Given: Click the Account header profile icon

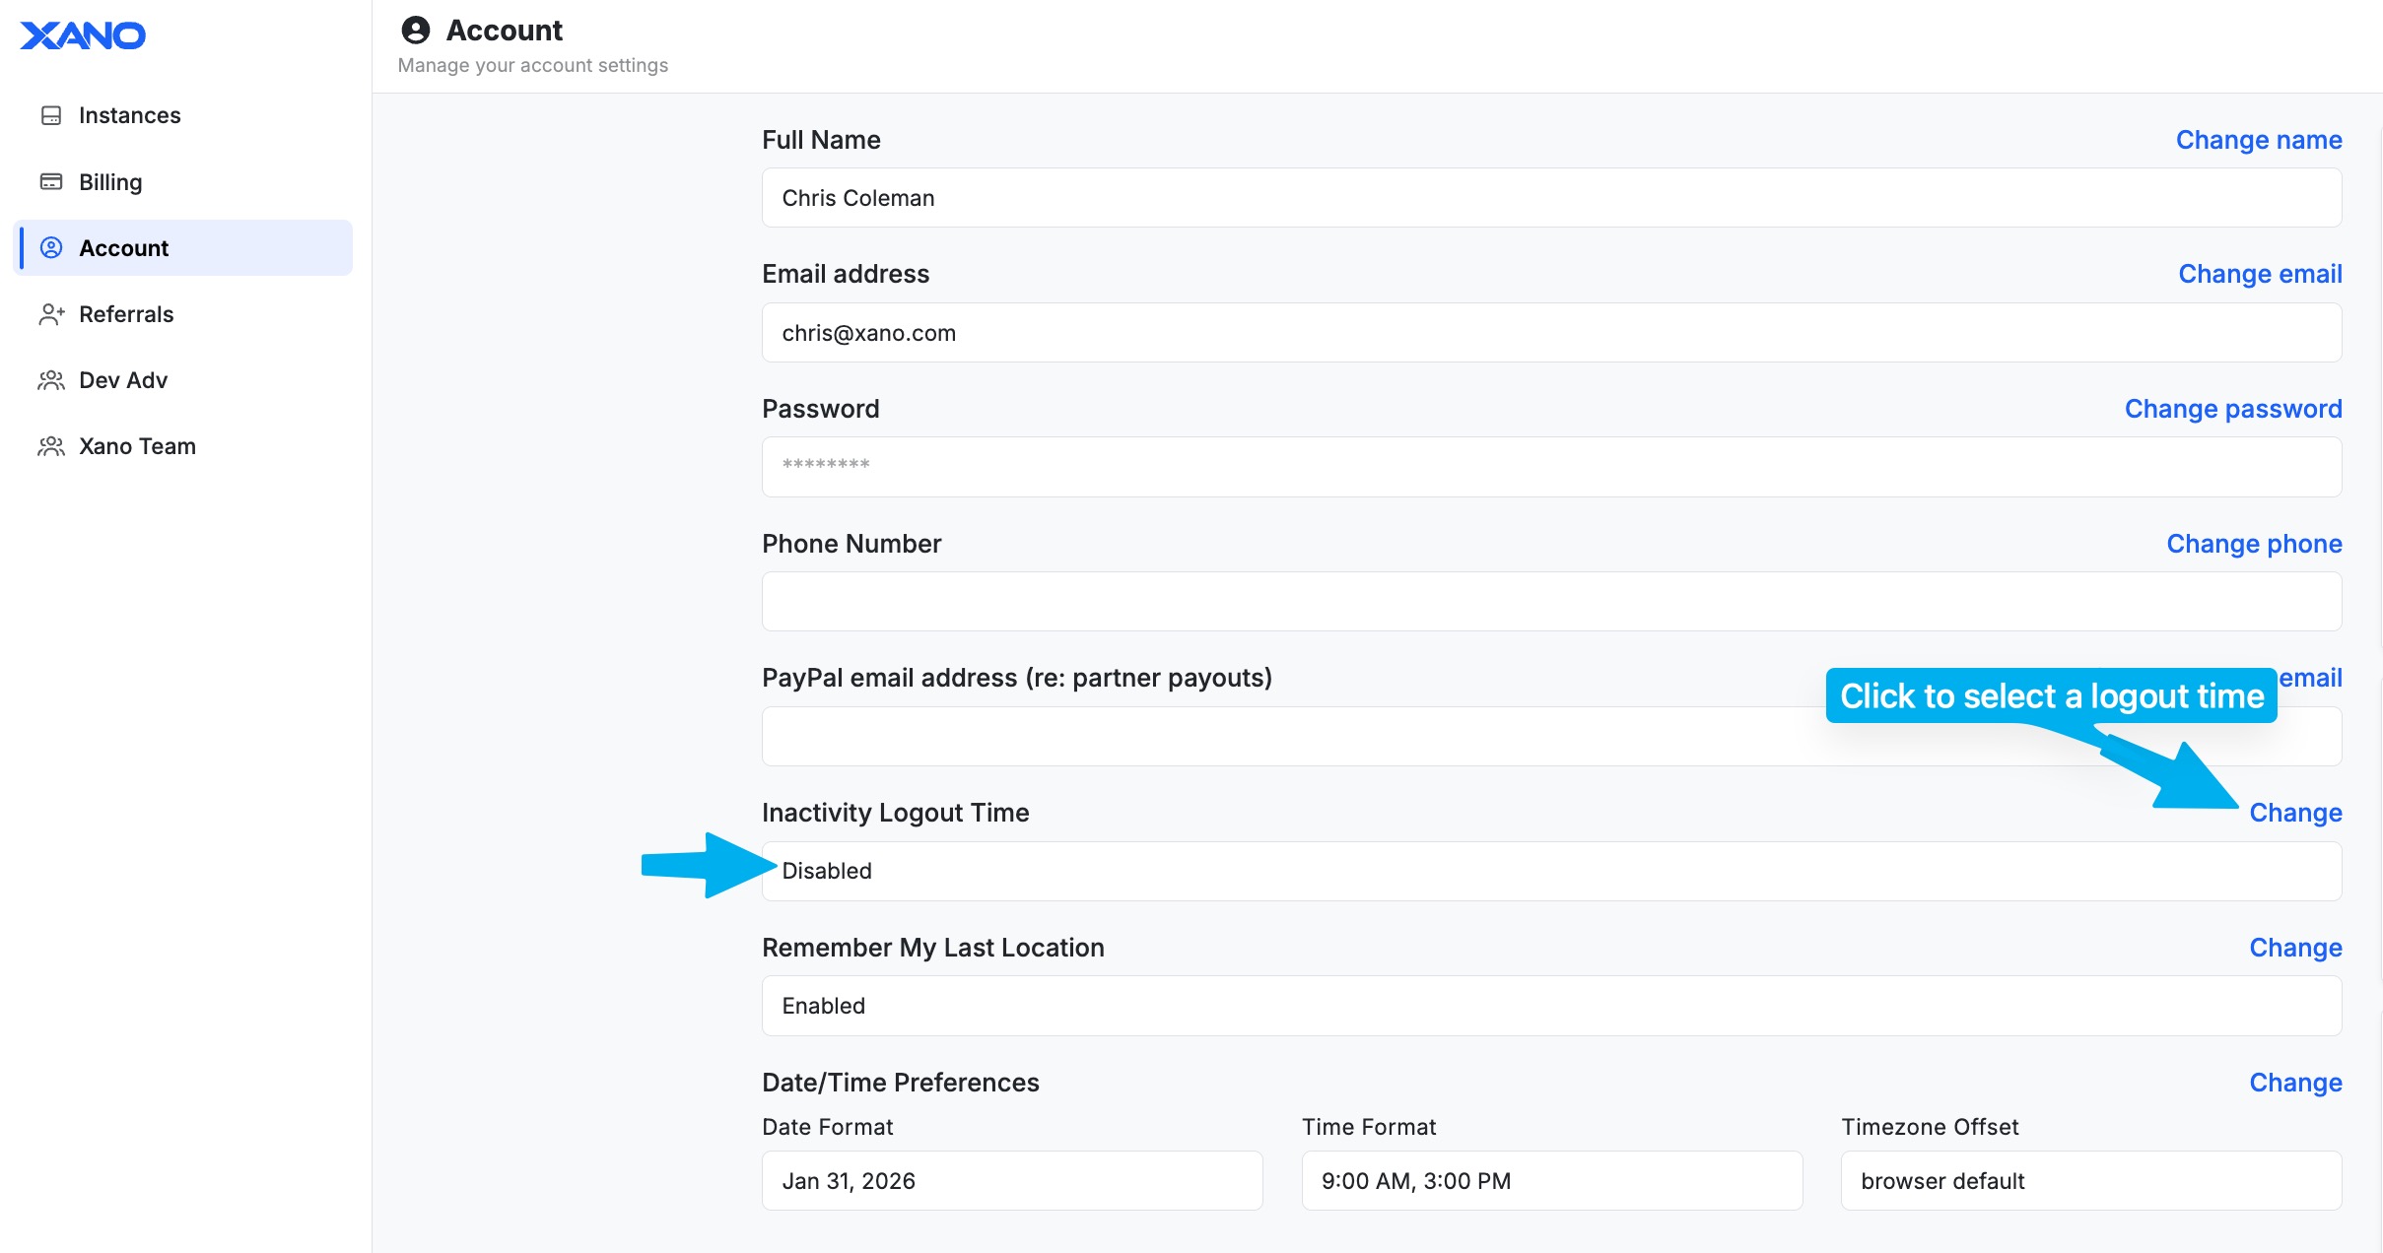Looking at the screenshot, I should click(x=416, y=31).
